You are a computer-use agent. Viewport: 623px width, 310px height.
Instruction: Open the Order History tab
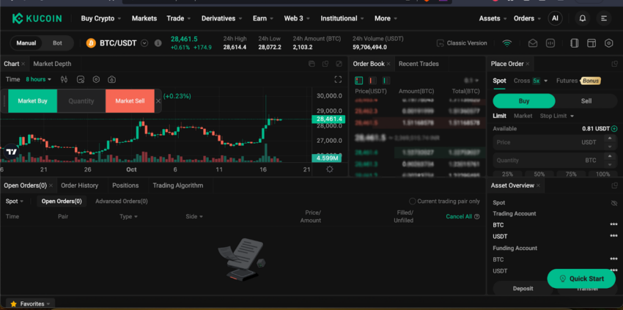pos(79,185)
